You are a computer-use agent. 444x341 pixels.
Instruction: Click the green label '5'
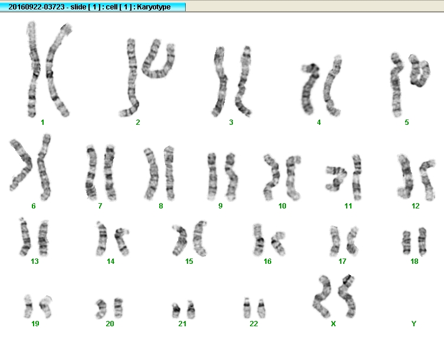tap(407, 123)
